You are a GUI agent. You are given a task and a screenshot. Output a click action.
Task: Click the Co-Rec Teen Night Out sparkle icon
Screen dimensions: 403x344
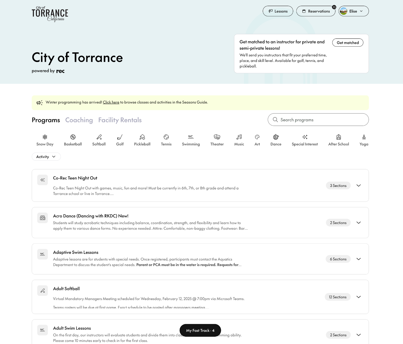pyautogui.click(x=43, y=180)
